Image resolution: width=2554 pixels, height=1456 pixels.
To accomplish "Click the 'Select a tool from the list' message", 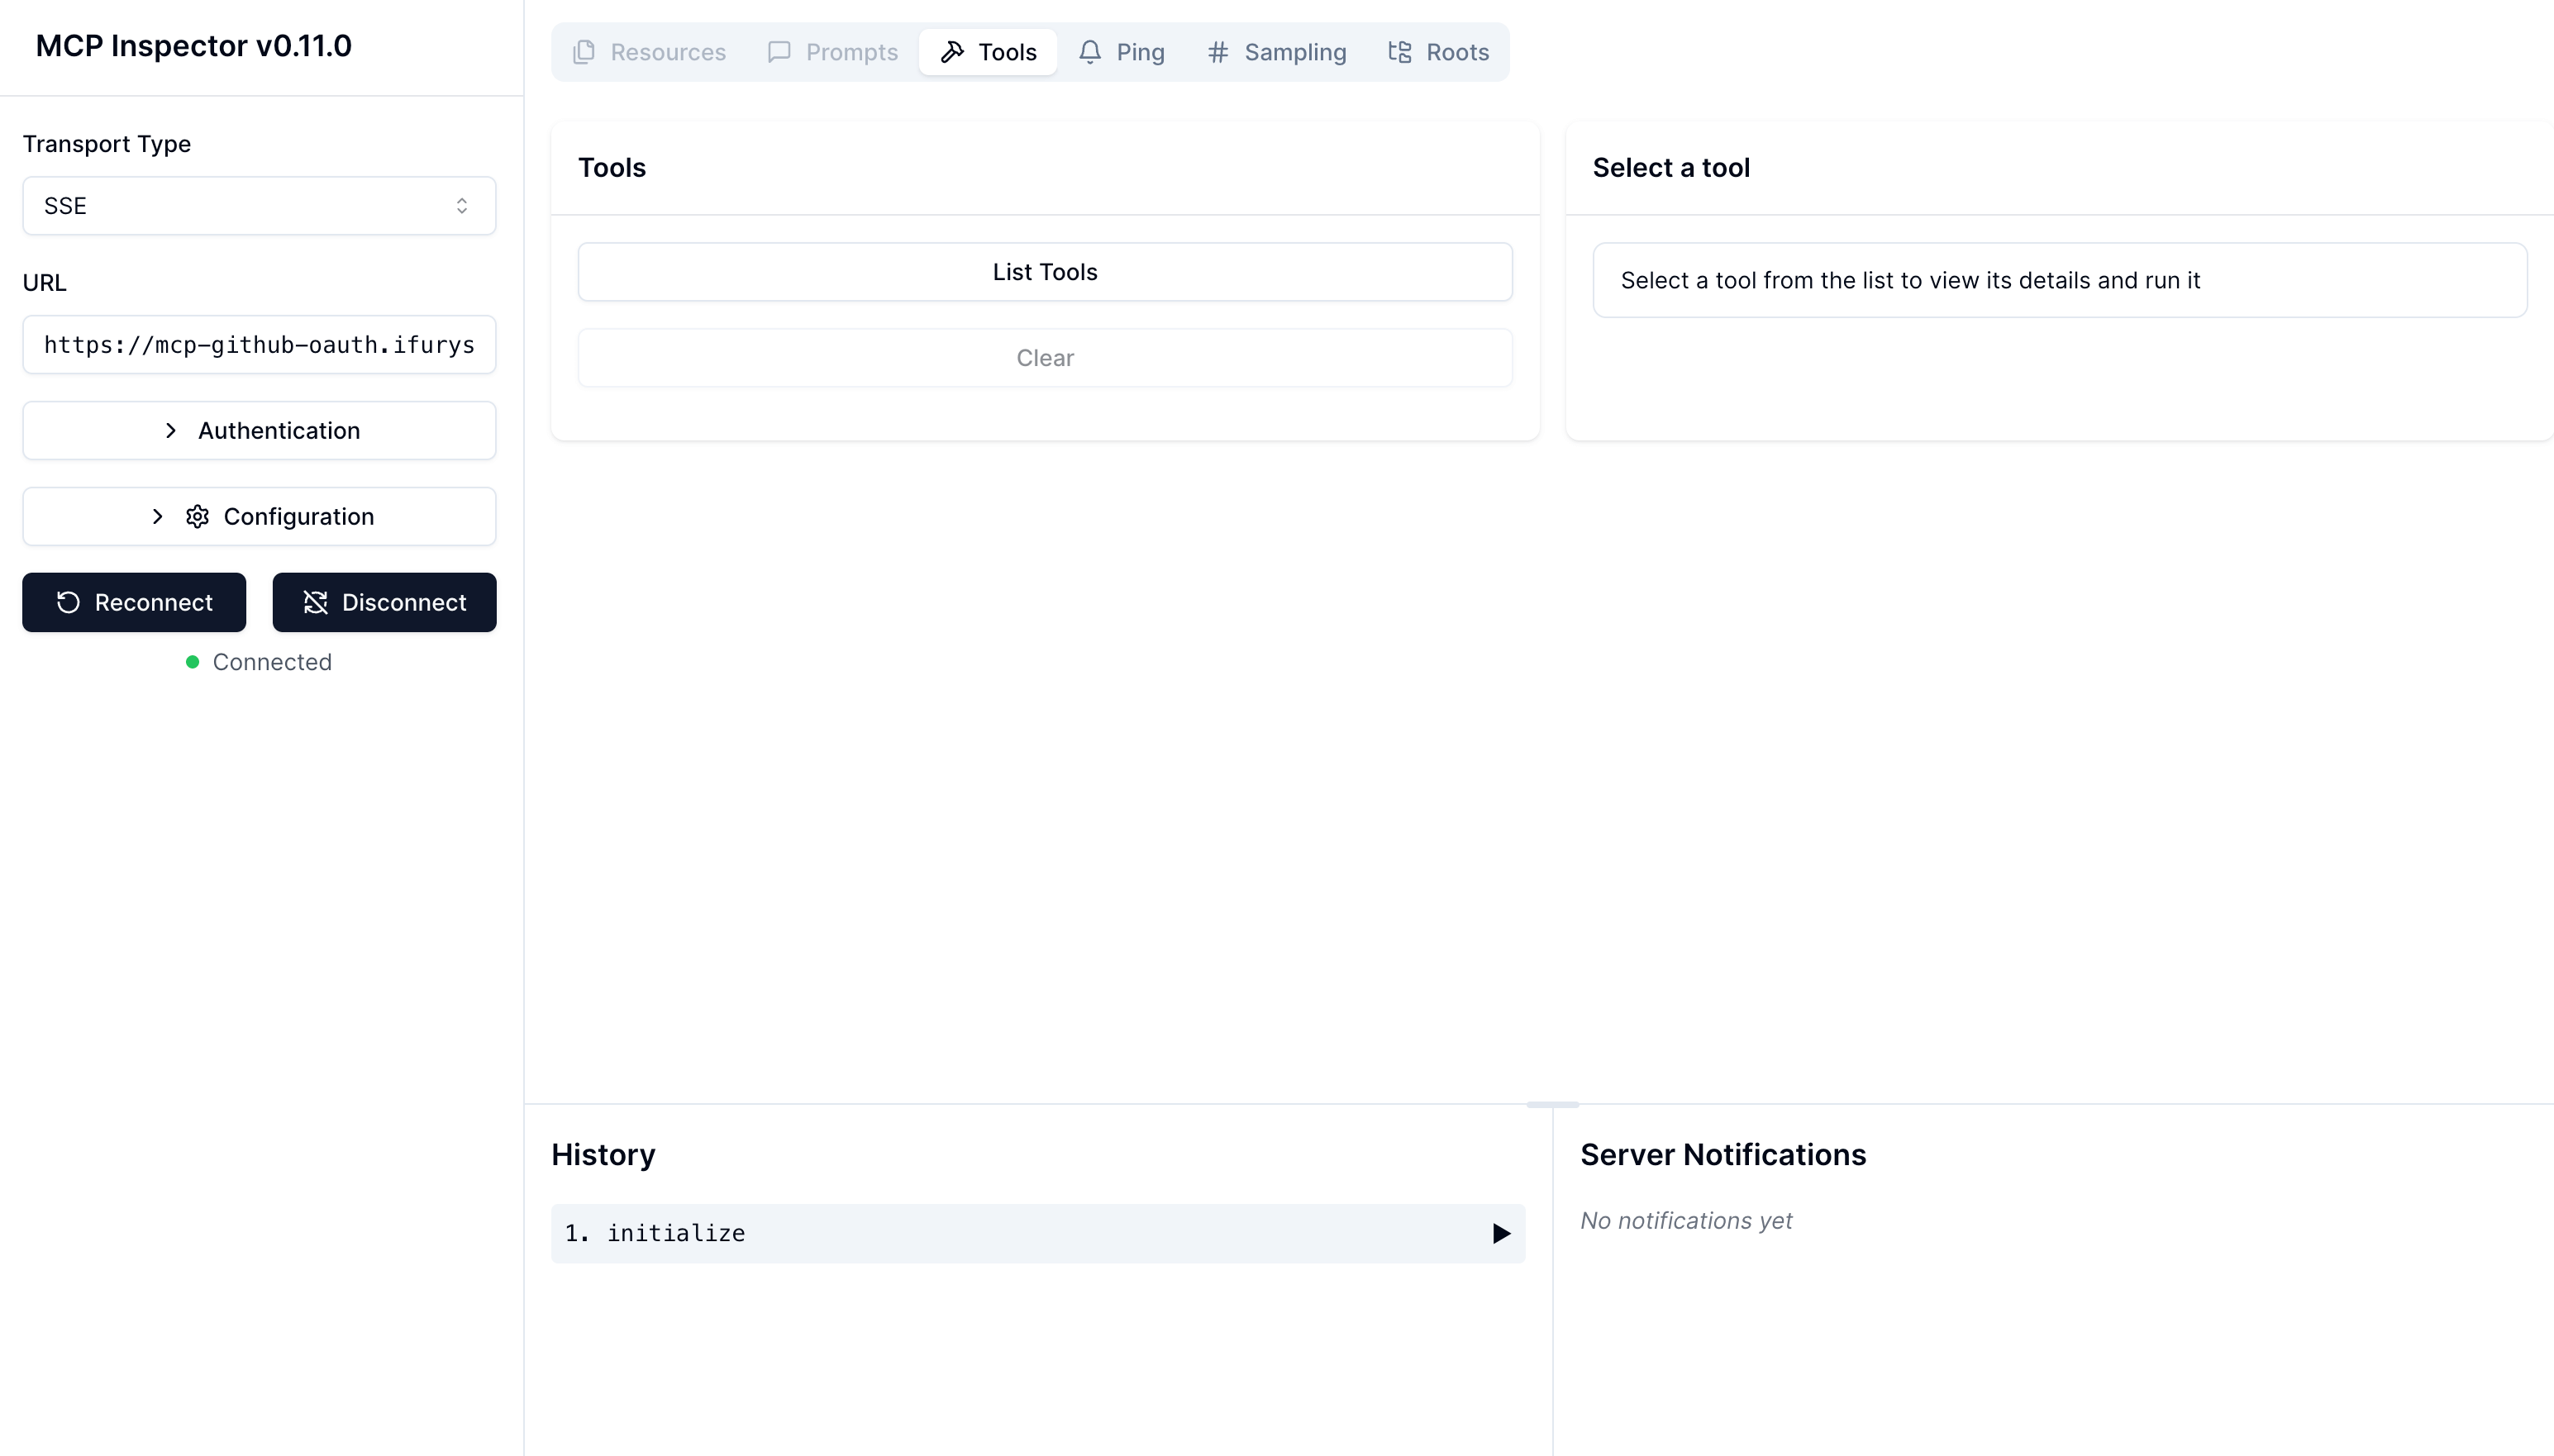I will pos(1910,281).
